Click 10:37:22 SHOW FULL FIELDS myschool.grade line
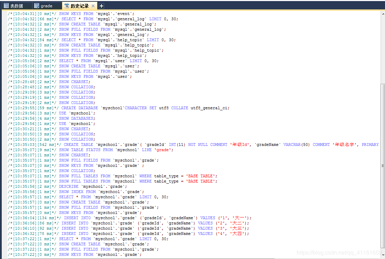This screenshot has height=259, width=385. [x=83, y=250]
